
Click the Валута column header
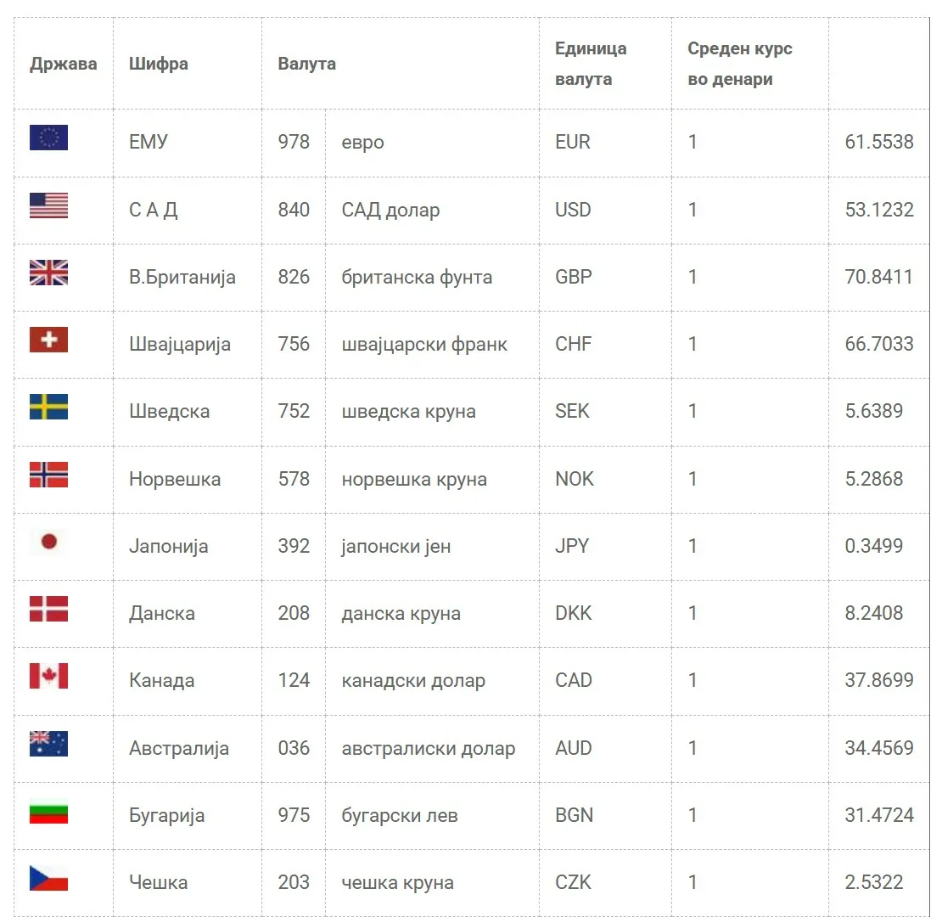click(x=307, y=64)
